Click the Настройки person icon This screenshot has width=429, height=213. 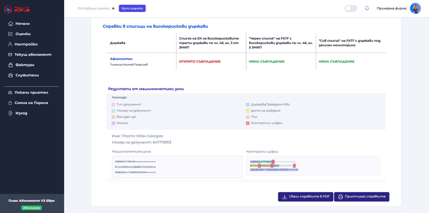pyautogui.click(x=10, y=44)
